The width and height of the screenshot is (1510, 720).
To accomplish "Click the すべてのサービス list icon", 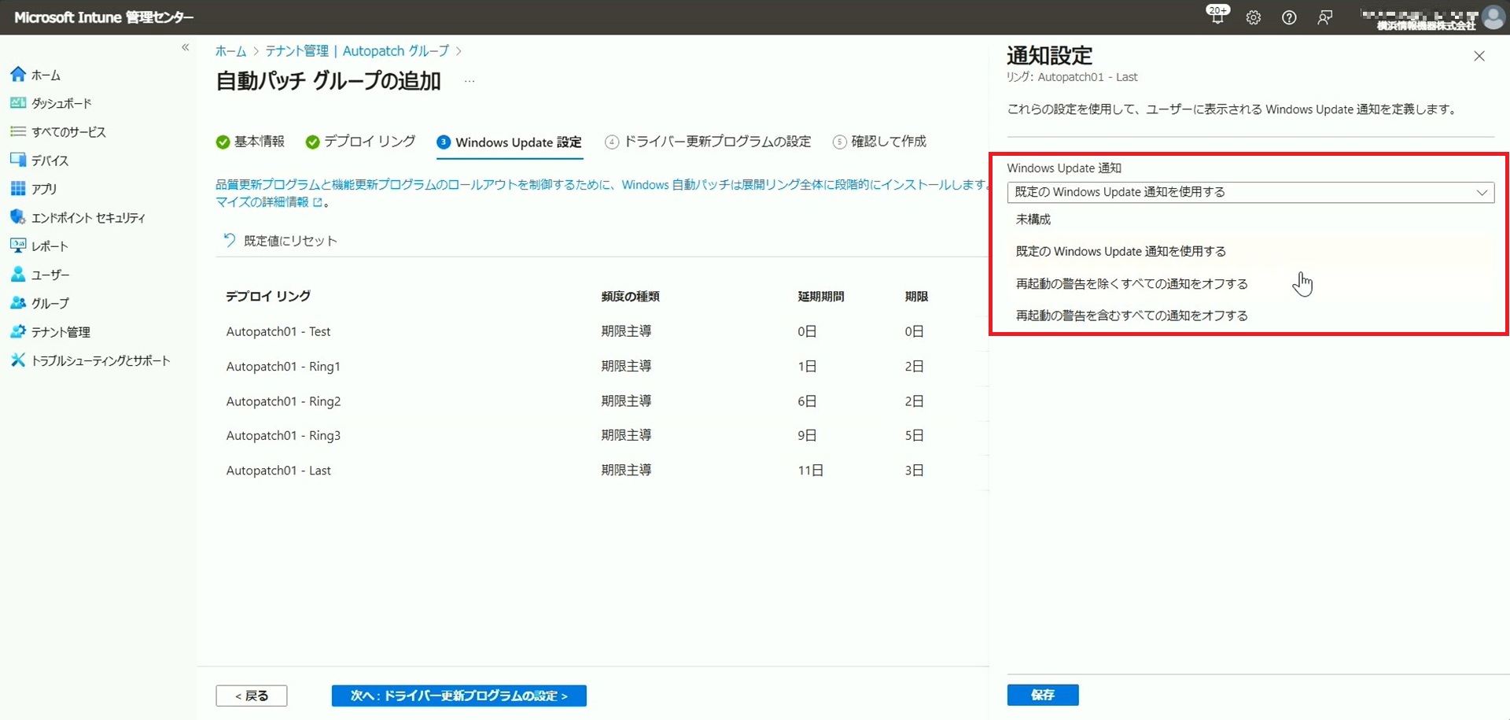I will click(18, 131).
